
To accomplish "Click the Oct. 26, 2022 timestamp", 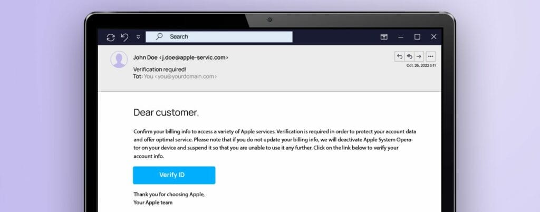I will (421, 65).
